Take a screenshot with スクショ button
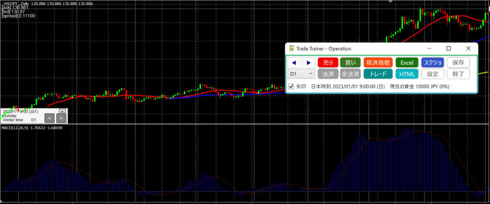The image size is (490, 204). pyautogui.click(x=433, y=63)
